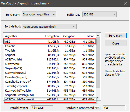130x112 pixels.
Task: Select the AES row
Action: click(50, 42)
